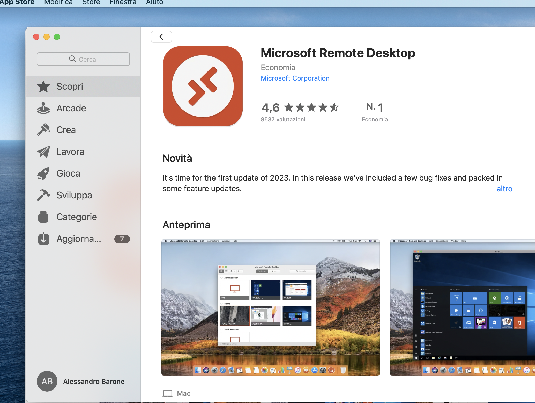Open the Finestra menu

point(123,2)
